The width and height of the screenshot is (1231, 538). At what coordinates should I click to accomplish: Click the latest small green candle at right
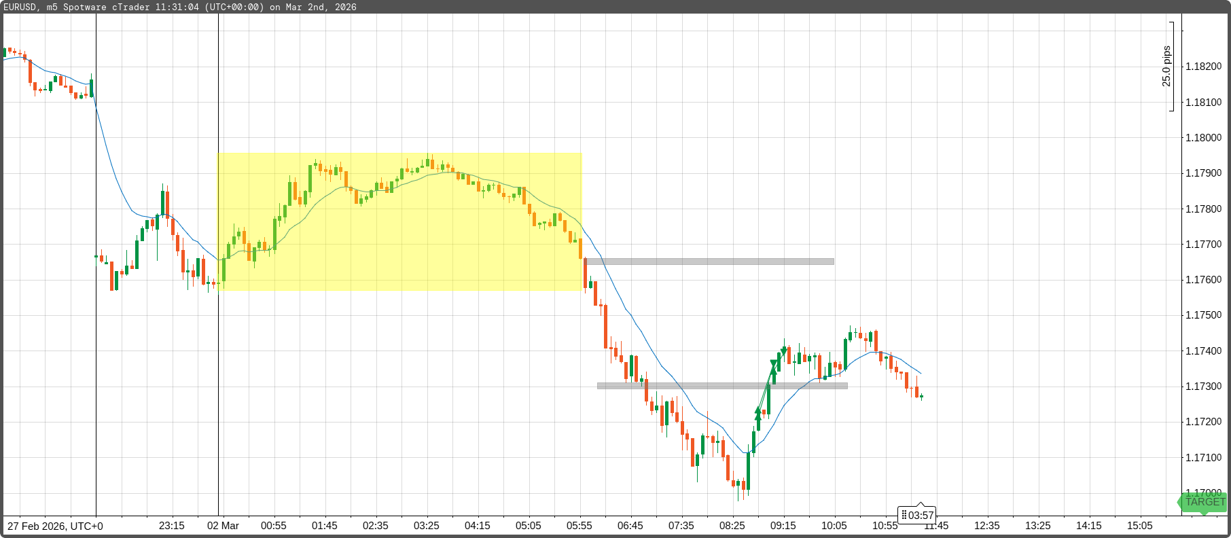pos(922,397)
